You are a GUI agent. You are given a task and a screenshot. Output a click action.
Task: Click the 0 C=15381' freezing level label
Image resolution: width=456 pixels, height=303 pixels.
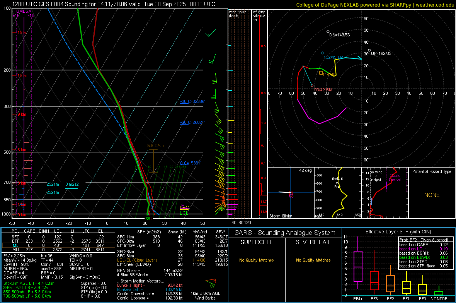click(191, 163)
